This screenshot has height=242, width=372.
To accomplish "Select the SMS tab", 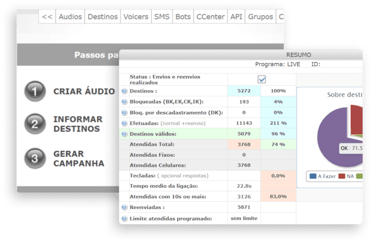I will 162,16.
